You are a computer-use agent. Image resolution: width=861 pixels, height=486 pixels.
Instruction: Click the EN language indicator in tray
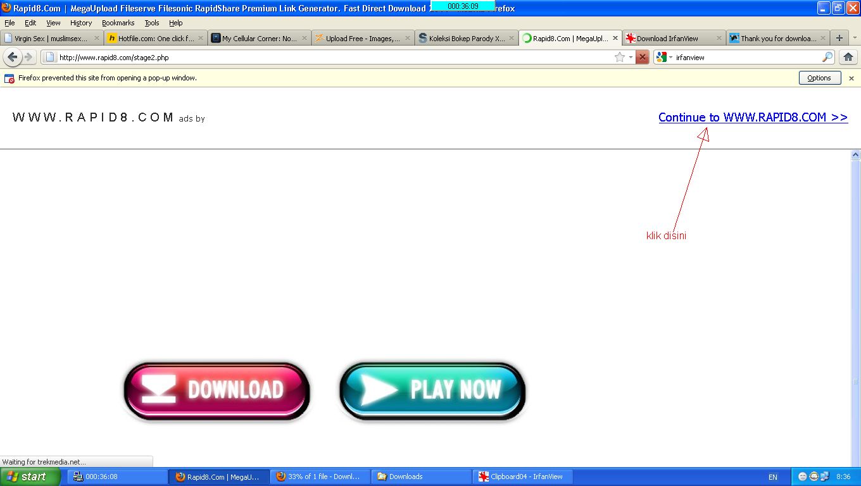[772, 477]
